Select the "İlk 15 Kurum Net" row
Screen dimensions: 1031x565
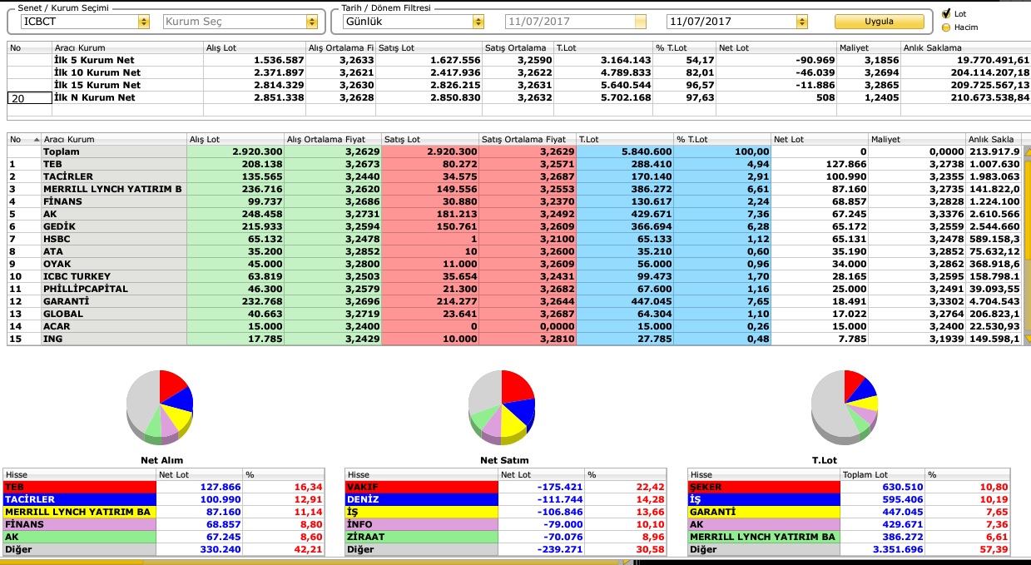[519, 86]
